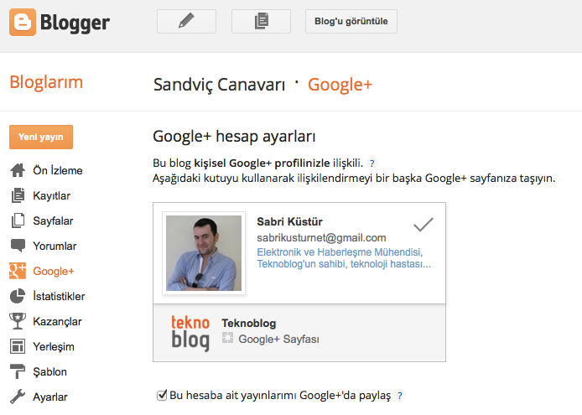The width and height of the screenshot is (582, 415).
Task: Click the Ayarlar wrench icon
Action: 17,397
